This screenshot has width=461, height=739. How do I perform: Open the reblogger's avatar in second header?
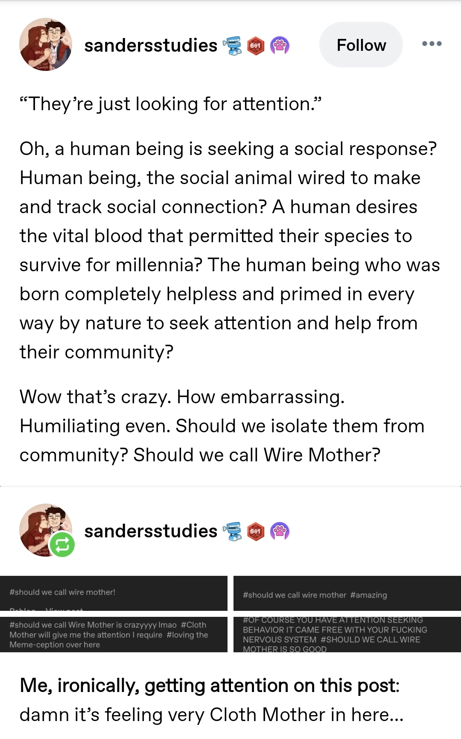(43, 528)
